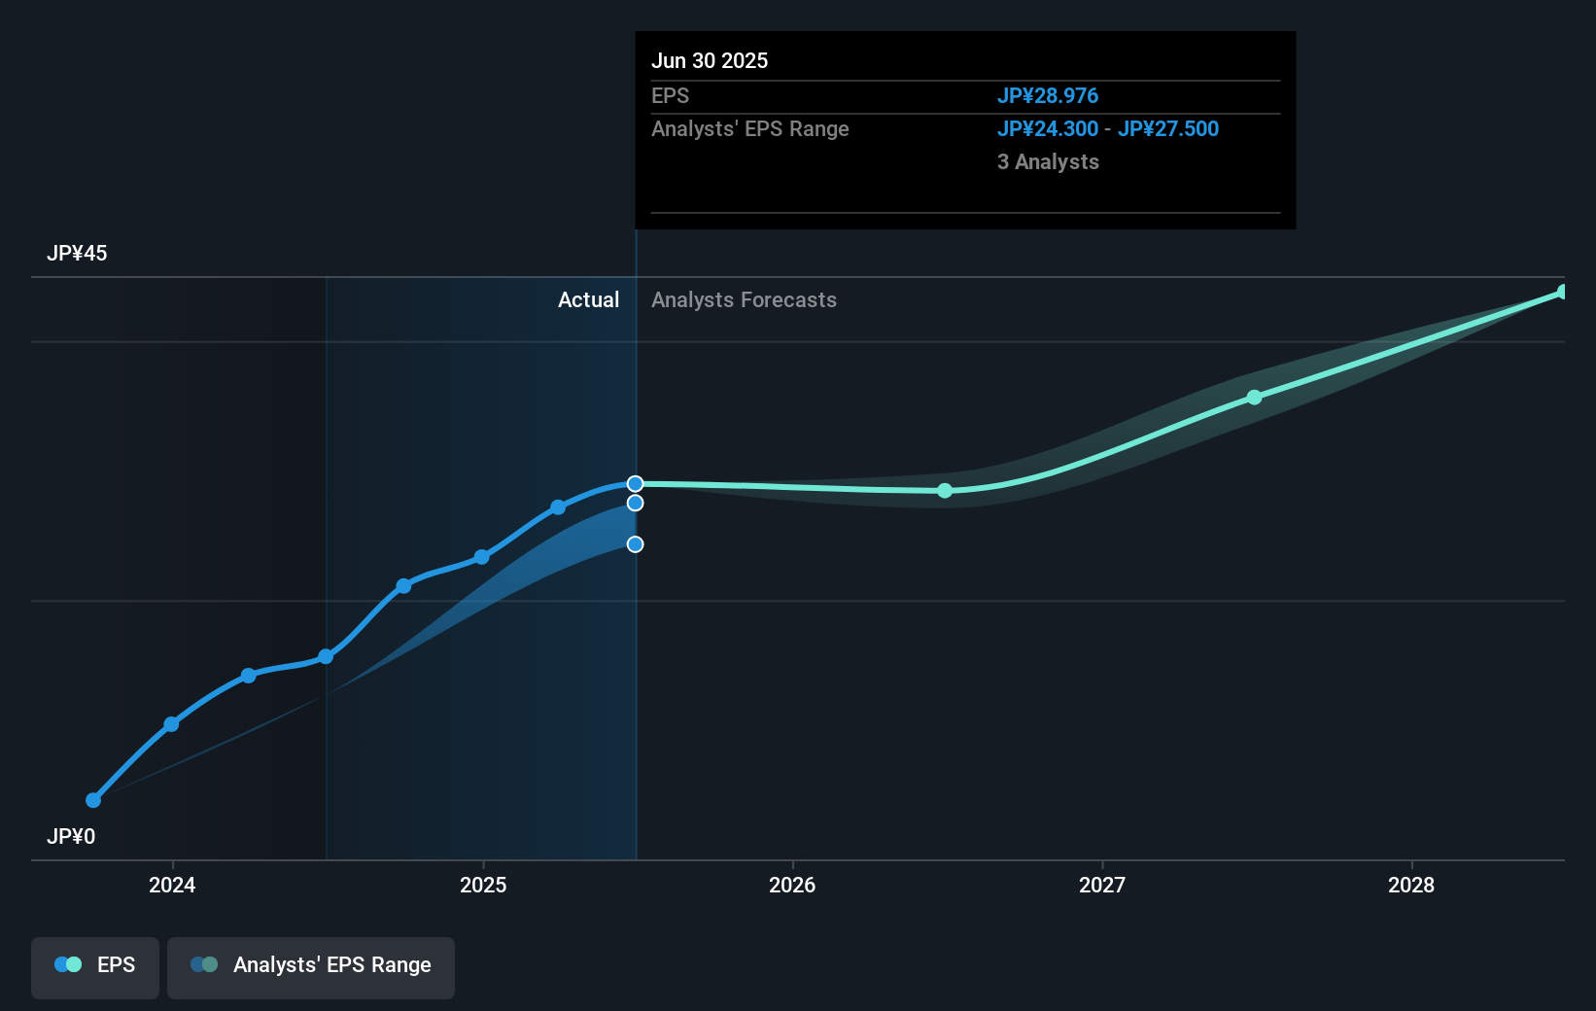
Task: Click the JP¥28.976 EPS value link
Action: [1048, 95]
